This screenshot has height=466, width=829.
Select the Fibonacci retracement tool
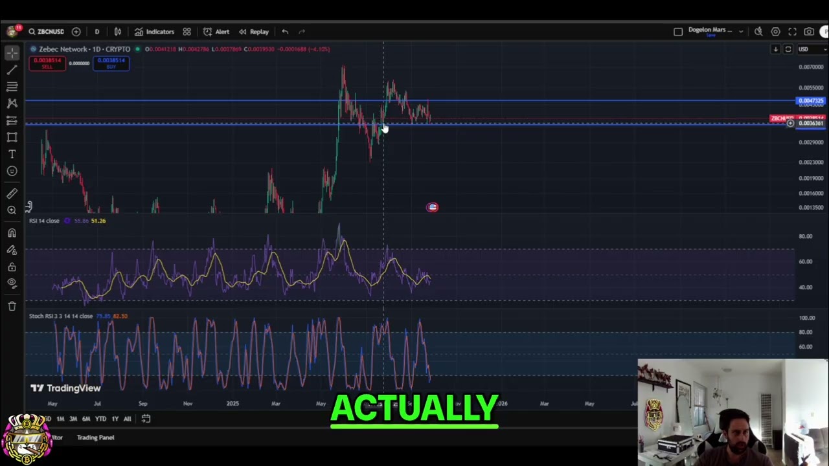pyautogui.click(x=12, y=86)
